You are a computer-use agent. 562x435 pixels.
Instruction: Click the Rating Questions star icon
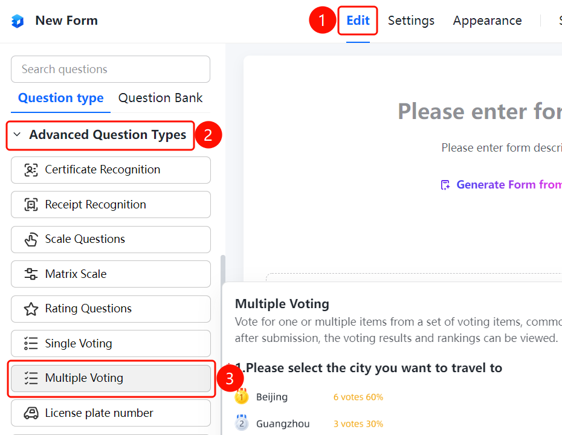point(31,309)
